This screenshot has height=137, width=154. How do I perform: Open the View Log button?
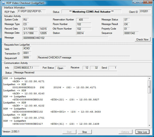tap(142, 132)
